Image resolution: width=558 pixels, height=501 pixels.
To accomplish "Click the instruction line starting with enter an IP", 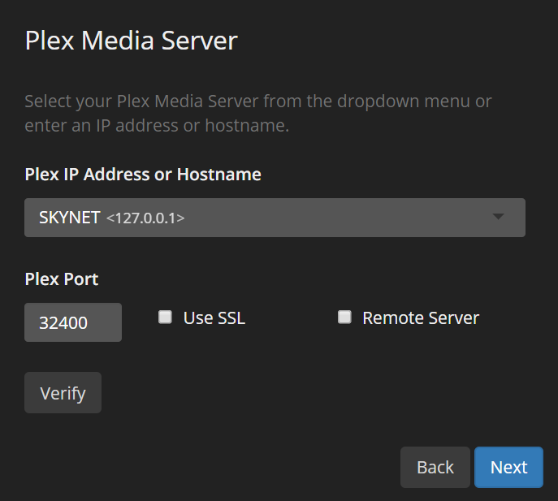I will 157,127.
